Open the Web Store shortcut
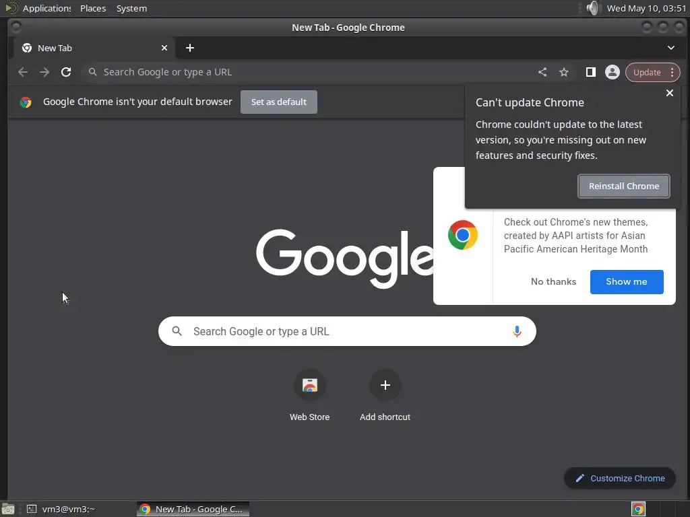Screen dimensions: 690x517 309,396
